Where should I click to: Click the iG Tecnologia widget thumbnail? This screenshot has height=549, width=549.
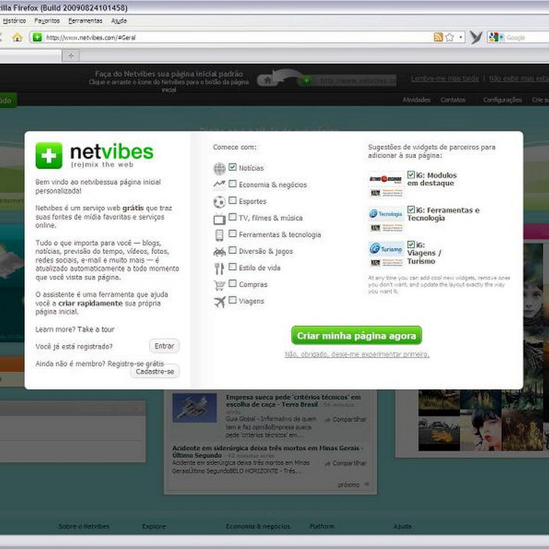(386, 220)
